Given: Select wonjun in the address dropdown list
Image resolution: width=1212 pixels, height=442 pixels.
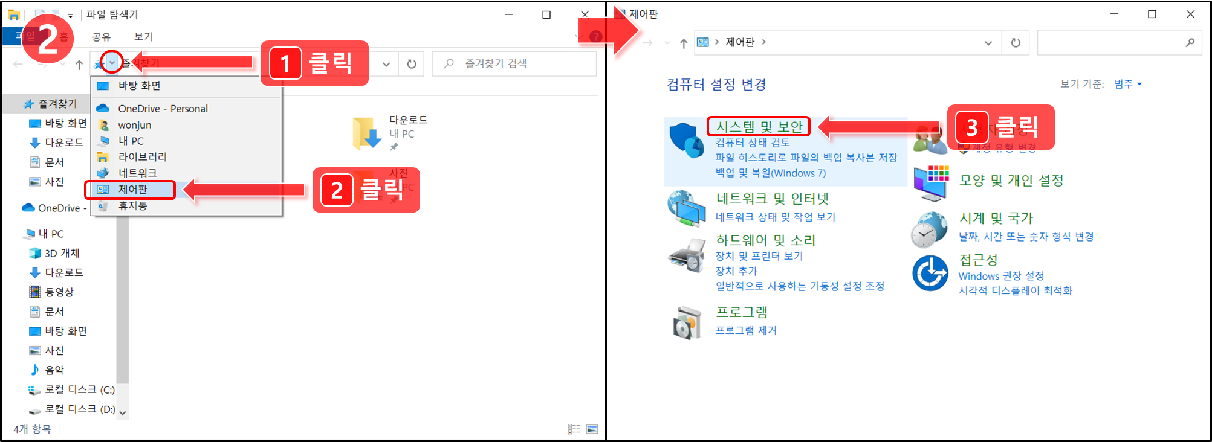Looking at the screenshot, I should pyautogui.click(x=186, y=125).
